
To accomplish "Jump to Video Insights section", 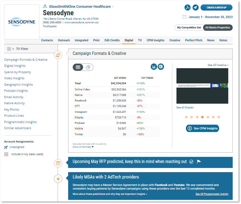I will point(14,78).
